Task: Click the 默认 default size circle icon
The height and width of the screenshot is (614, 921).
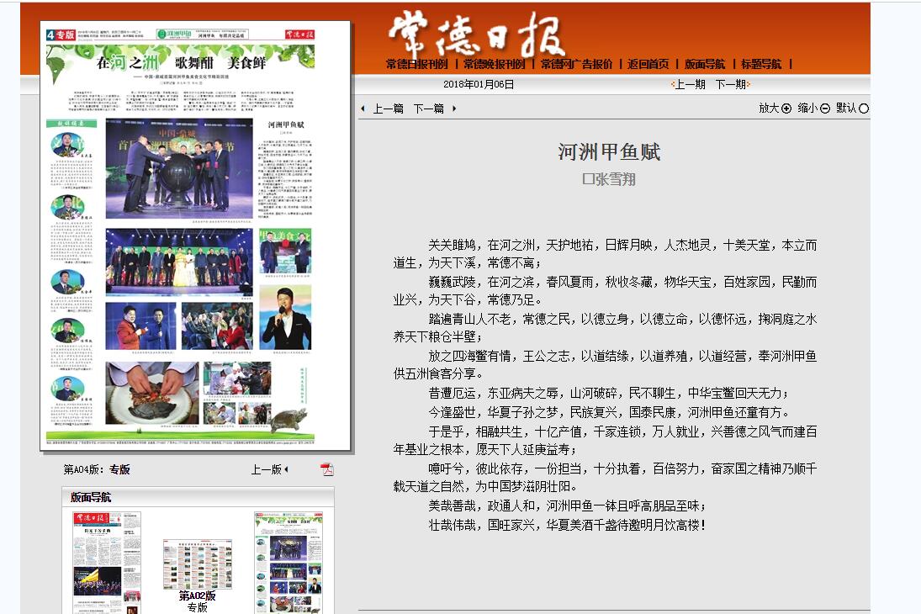Action: coord(864,109)
